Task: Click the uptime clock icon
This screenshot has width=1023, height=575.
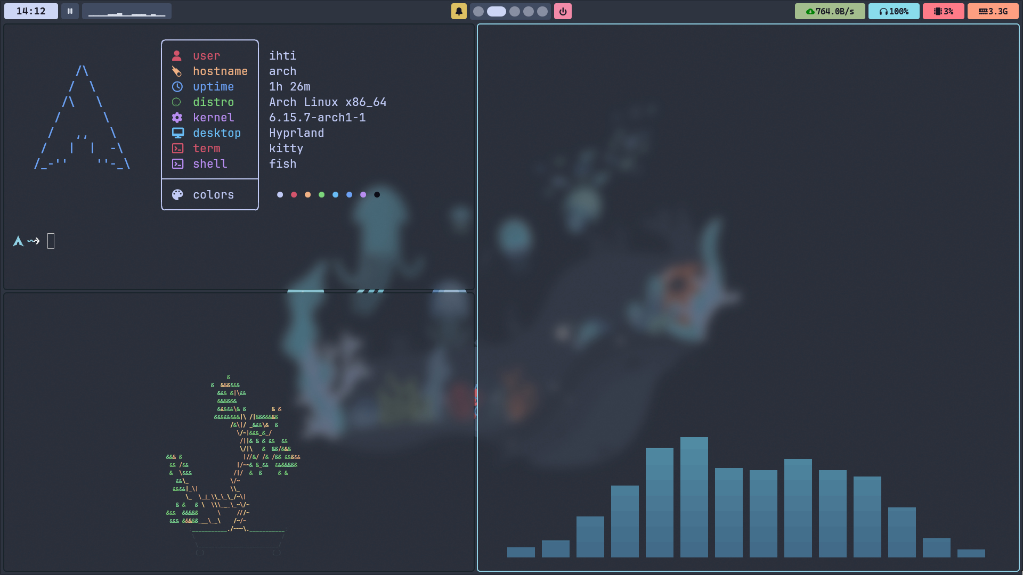Action: click(x=177, y=87)
